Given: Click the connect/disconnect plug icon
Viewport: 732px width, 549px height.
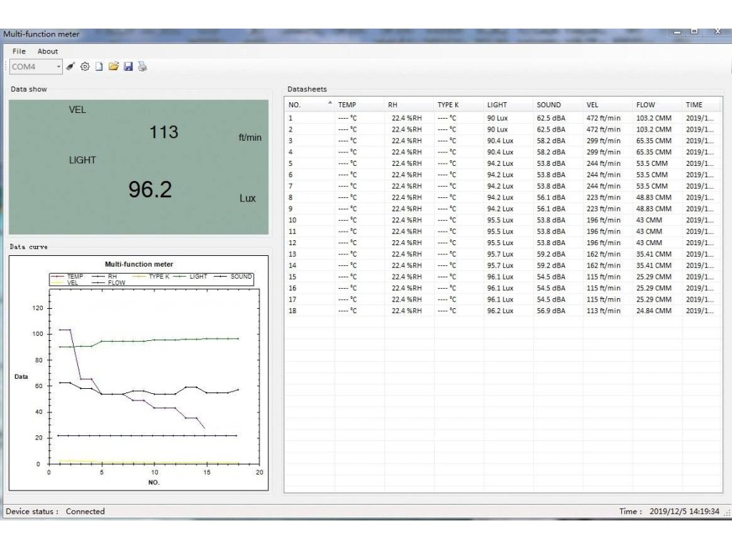Looking at the screenshot, I should point(71,66).
